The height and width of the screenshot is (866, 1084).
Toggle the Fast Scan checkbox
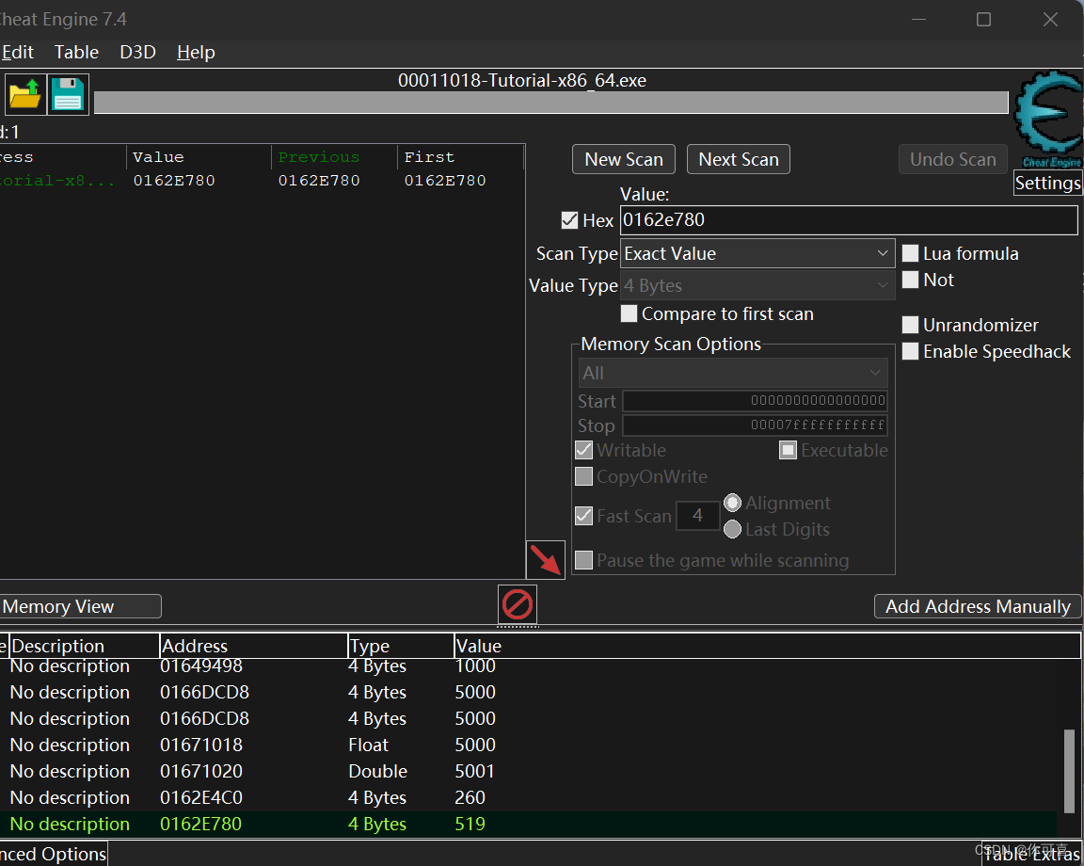click(x=584, y=516)
